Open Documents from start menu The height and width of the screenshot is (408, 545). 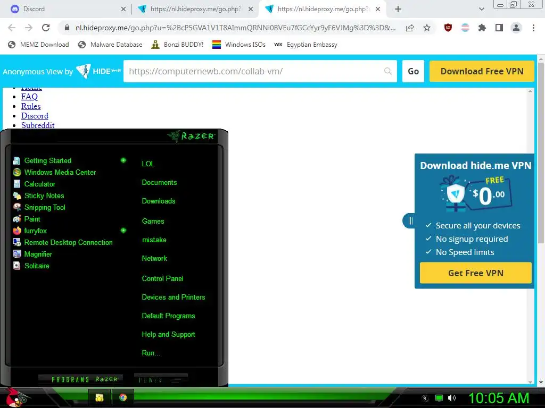pos(159,183)
